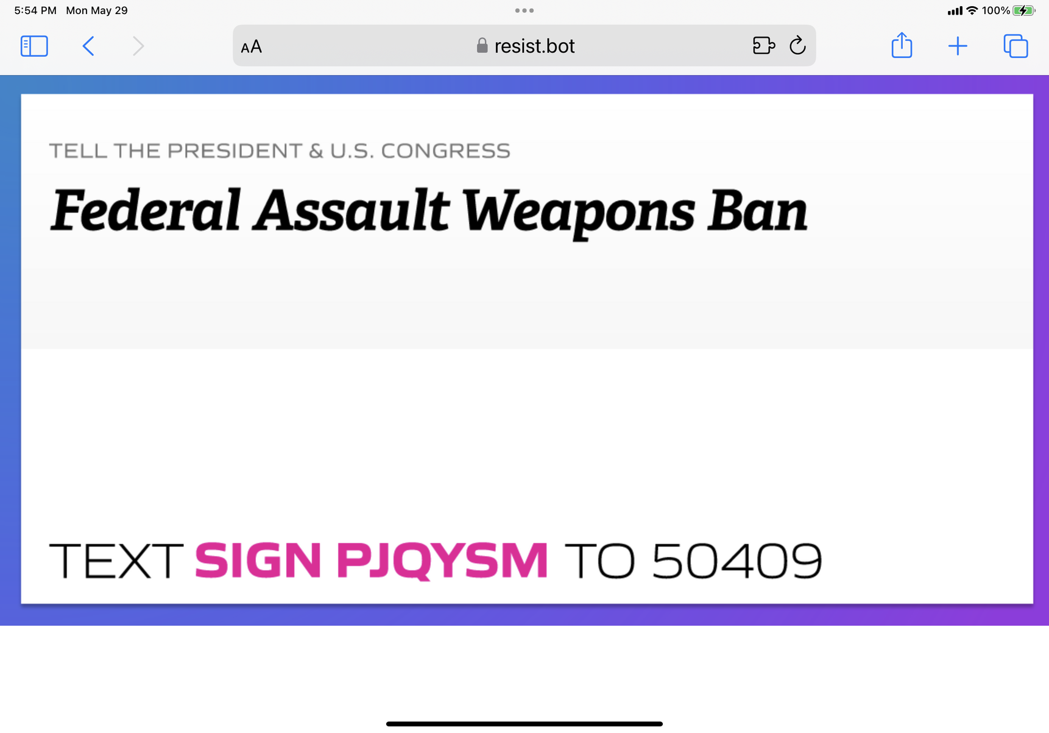Open the AA reader view options
The width and height of the screenshot is (1049, 733).
click(251, 47)
